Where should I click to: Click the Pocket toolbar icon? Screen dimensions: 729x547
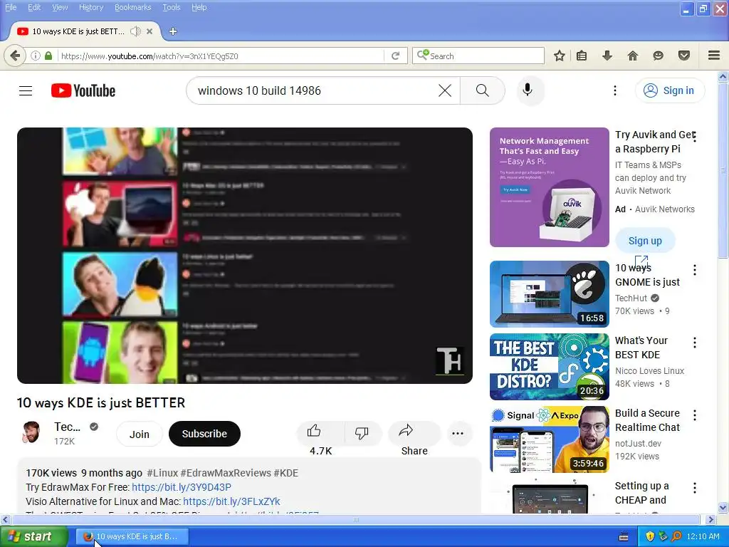tap(684, 56)
